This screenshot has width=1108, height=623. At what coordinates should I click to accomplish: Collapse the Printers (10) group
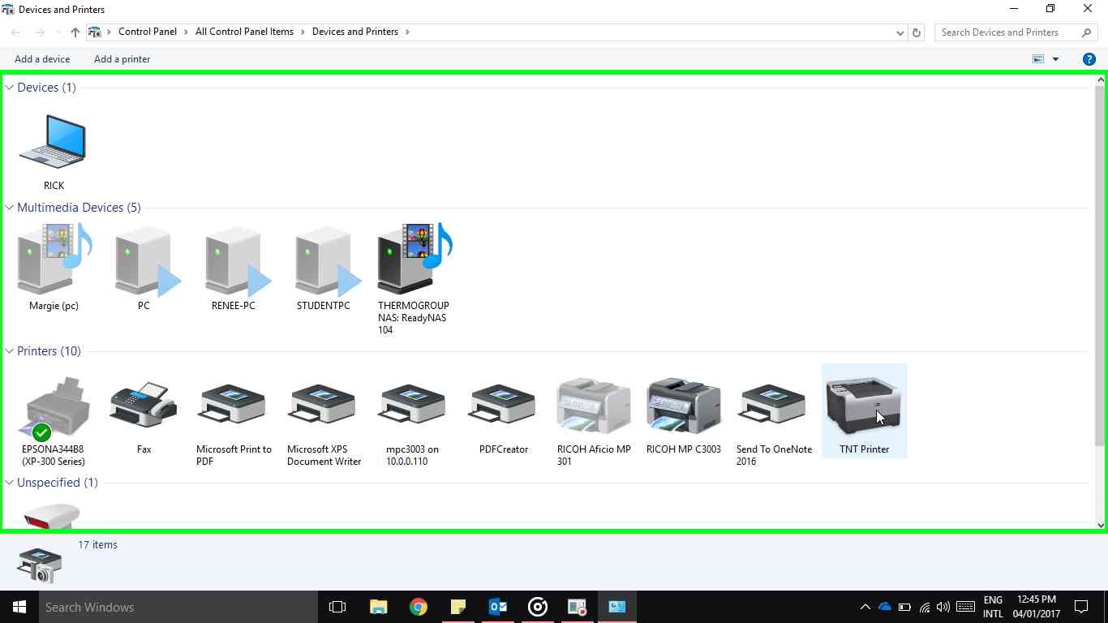point(10,351)
